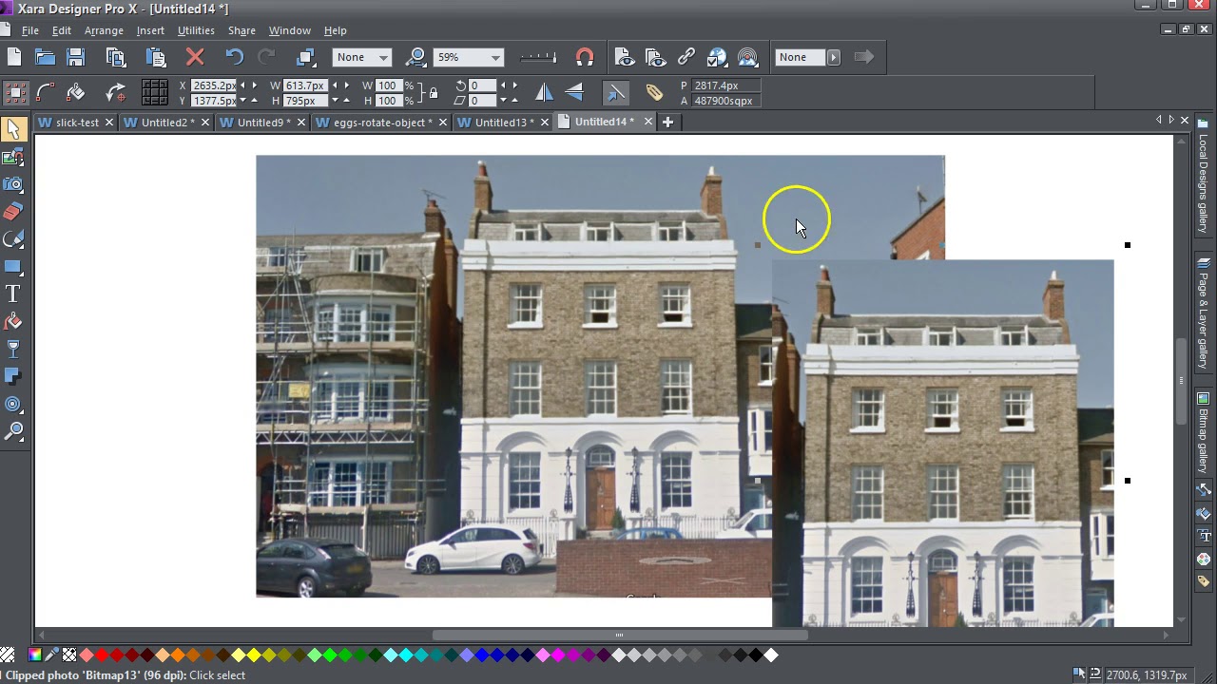Select the Eraser tool in left toolbar

coord(13,211)
